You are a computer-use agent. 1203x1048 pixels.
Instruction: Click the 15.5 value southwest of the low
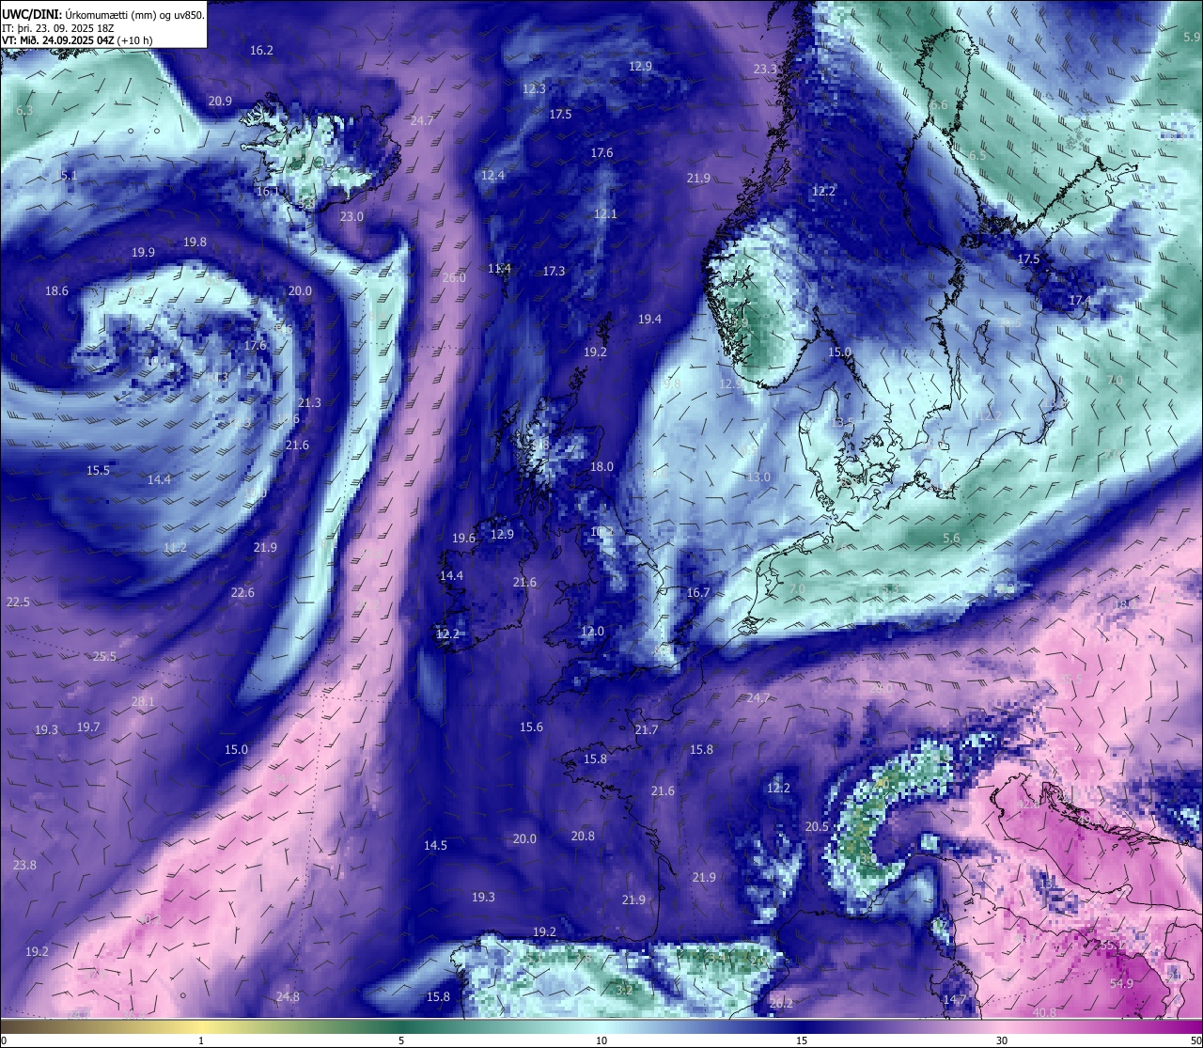(x=98, y=470)
